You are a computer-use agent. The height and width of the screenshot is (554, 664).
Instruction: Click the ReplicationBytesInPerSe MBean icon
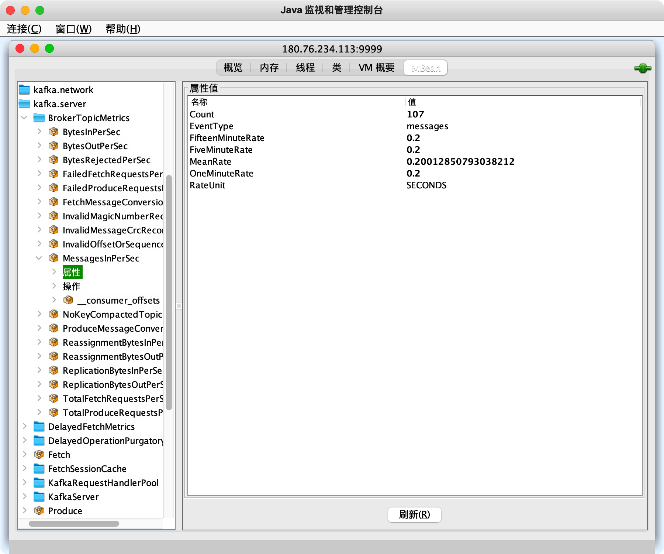(x=53, y=370)
